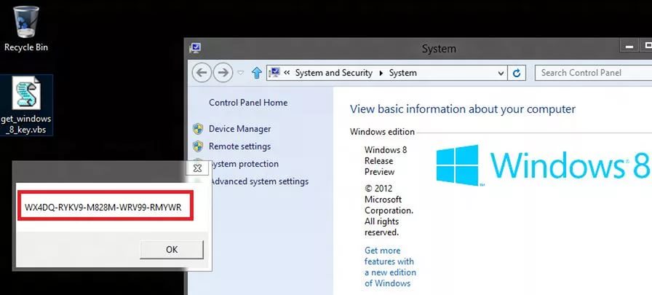Screen dimensions: 652x295
Task: Focus the Search Control Panel field
Action: click(x=591, y=73)
